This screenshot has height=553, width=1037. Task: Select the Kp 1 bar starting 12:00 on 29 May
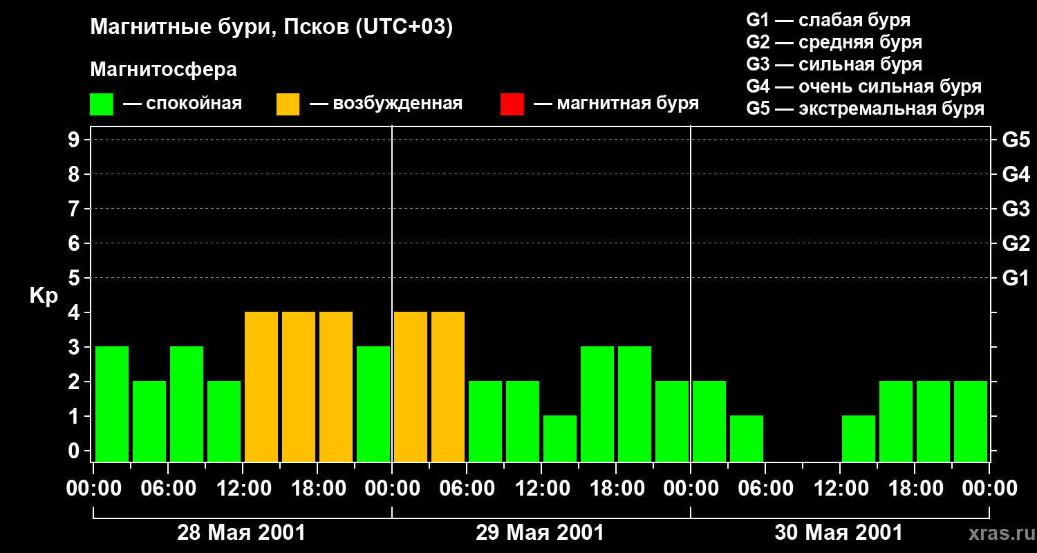click(x=560, y=438)
